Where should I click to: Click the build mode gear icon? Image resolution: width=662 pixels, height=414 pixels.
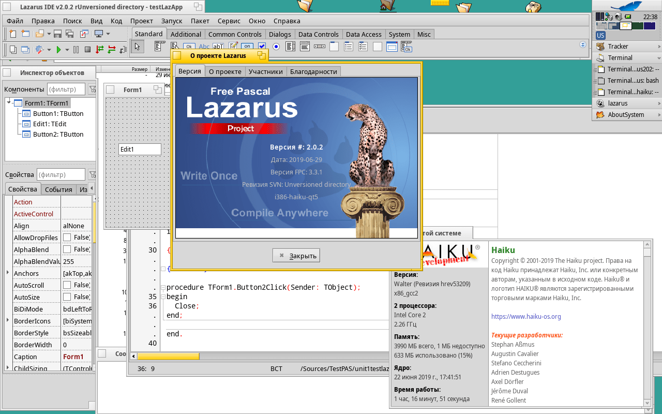click(40, 50)
